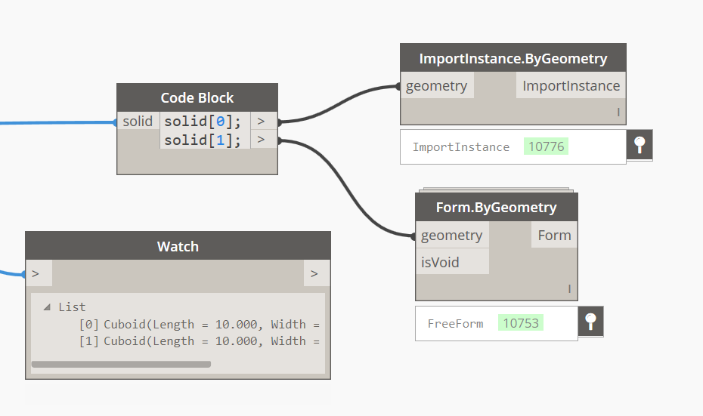Click the Watch list horizontal scrollbar
The height and width of the screenshot is (416, 703).
pyautogui.click(x=121, y=364)
